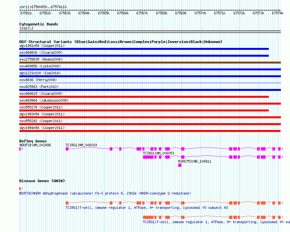The height and width of the screenshot is (232, 290).
Task: Click the wide first exon of TCIRG1 NM_006053
Action: coord(148,157)
